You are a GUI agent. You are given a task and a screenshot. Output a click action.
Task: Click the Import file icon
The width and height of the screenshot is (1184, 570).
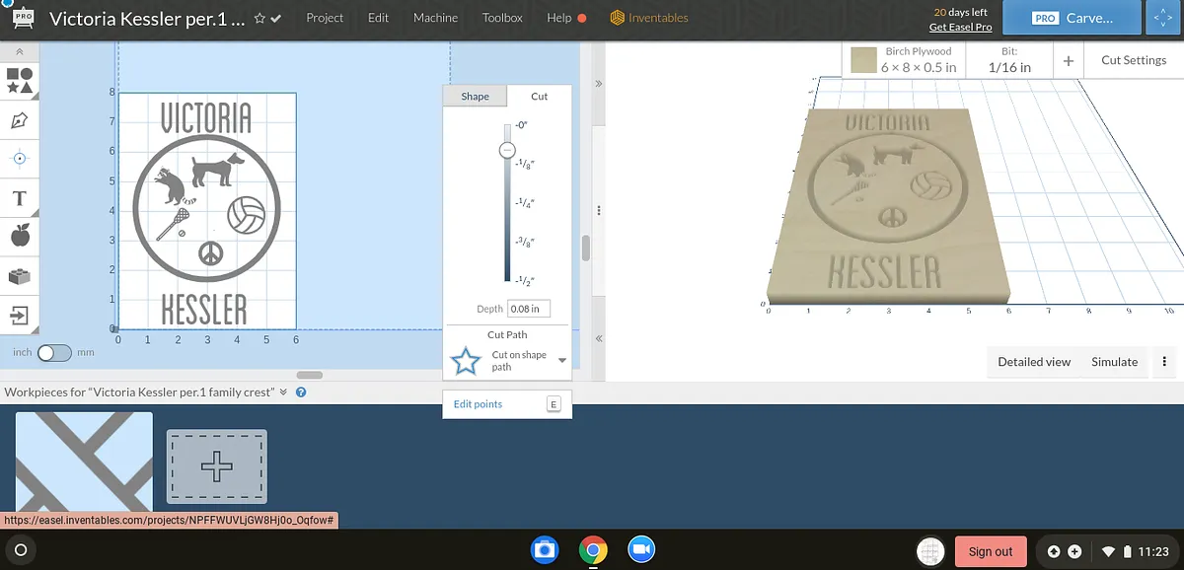click(x=20, y=316)
